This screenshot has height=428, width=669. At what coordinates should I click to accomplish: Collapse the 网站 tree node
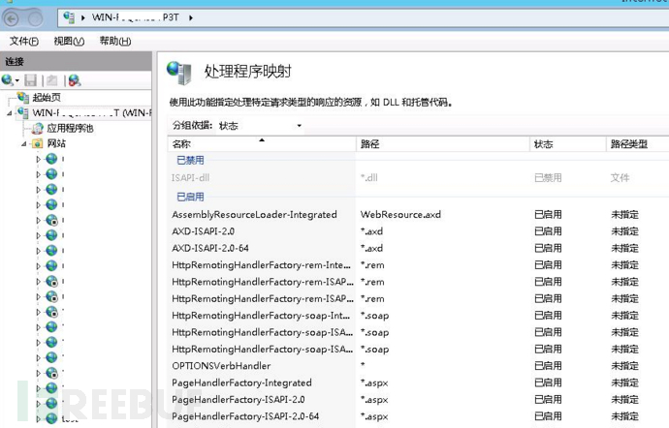point(24,143)
